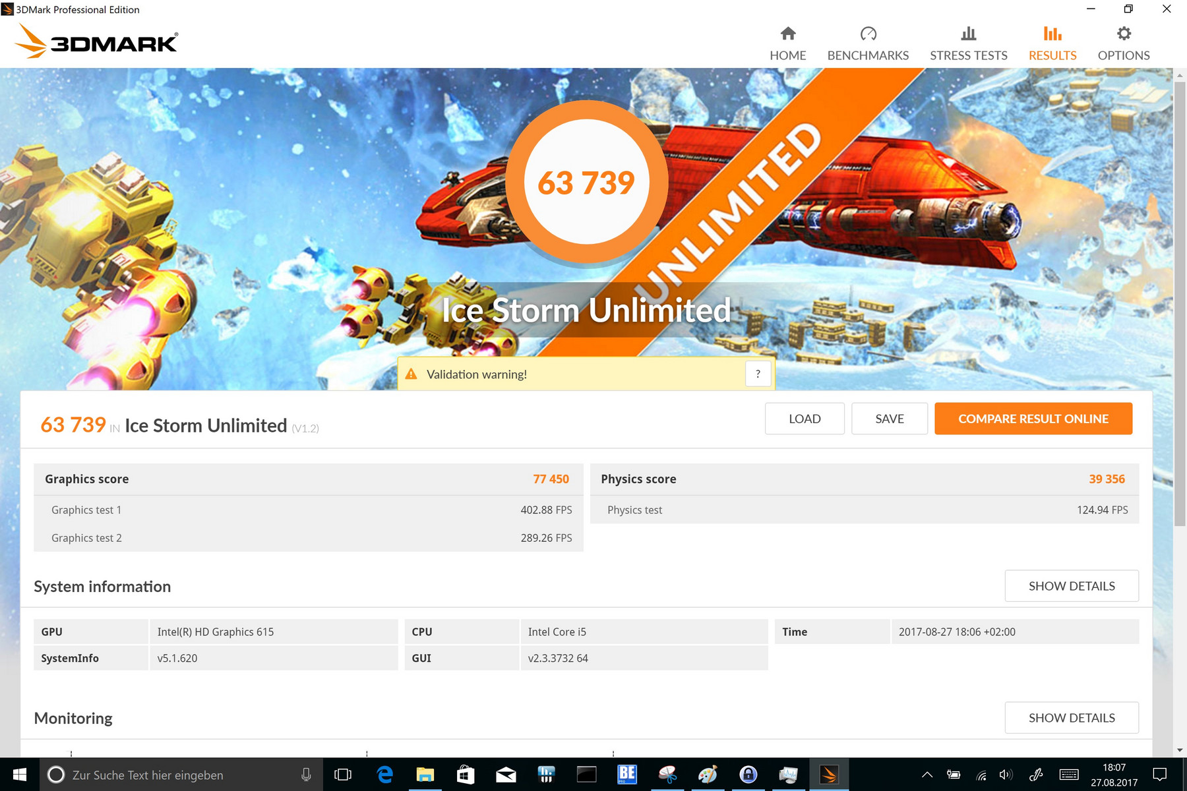1187x791 pixels.
Task: Click the LOAD button
Action: tap(805, 419)
